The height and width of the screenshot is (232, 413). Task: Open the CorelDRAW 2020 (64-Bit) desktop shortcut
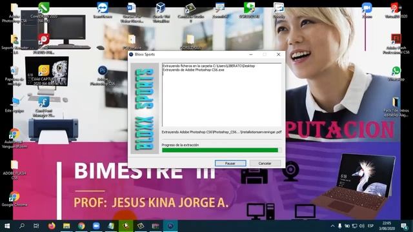coord(44,13)
